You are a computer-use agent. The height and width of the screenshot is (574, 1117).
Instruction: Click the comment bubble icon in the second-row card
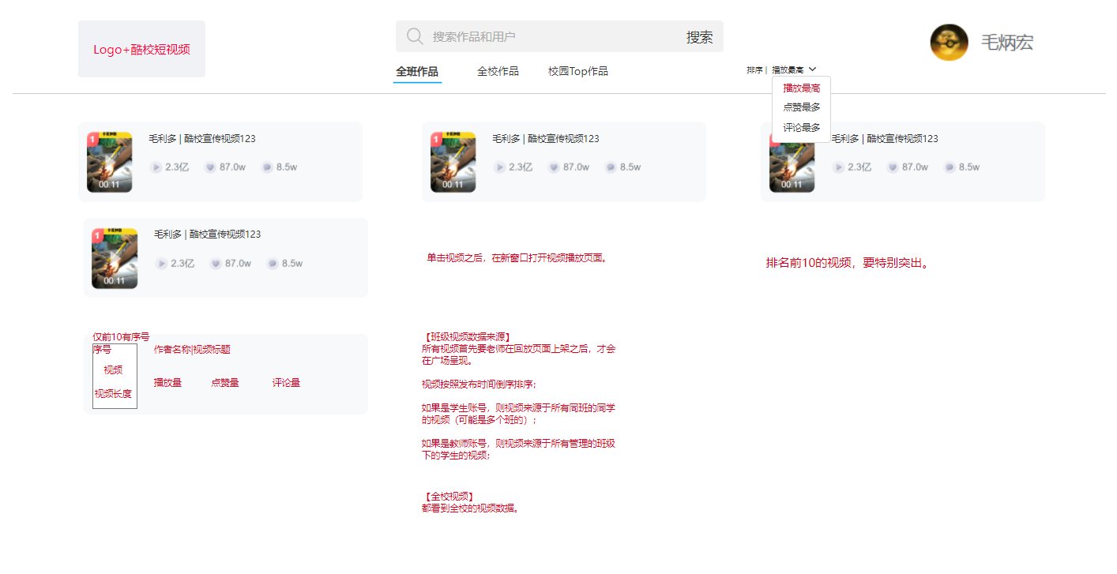click(273, 264)
